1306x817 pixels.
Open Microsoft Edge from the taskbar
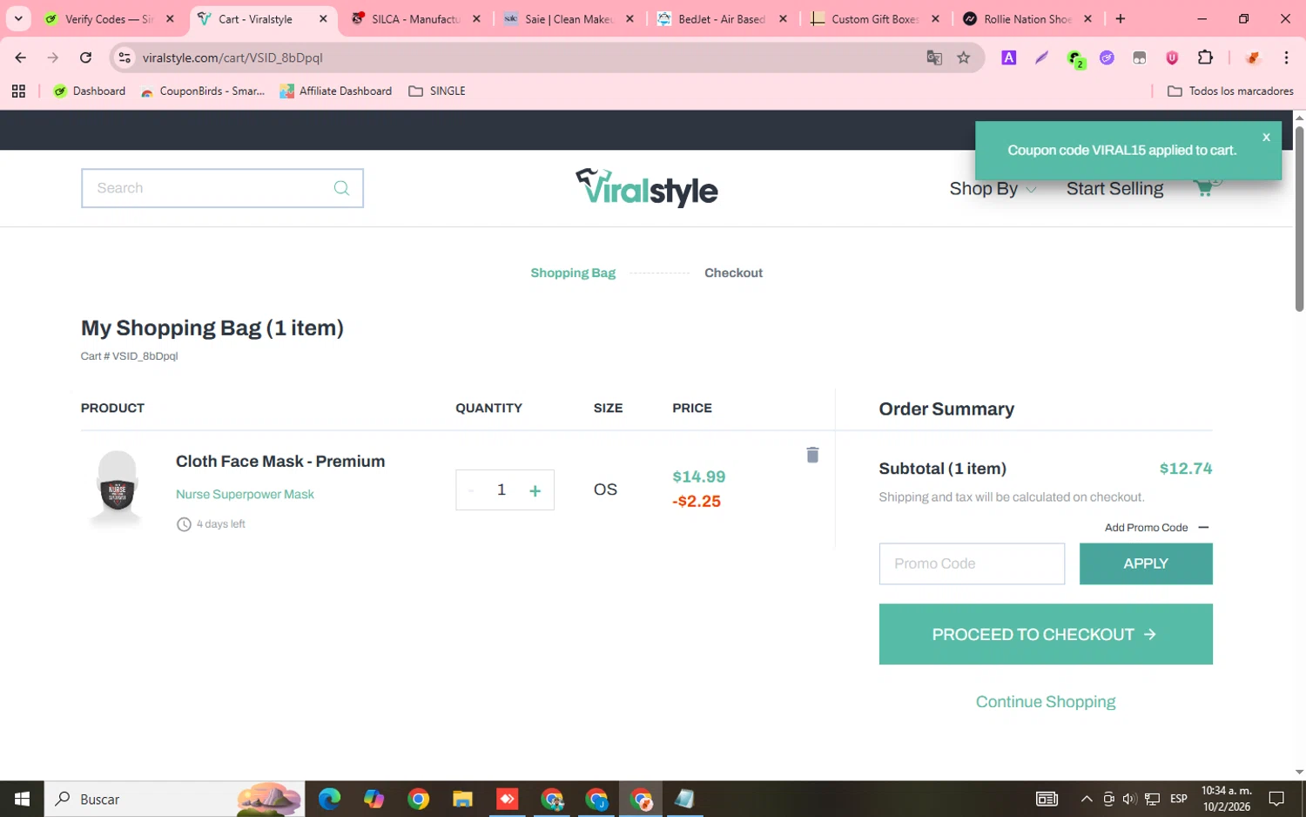pyautogui.click(x=329, y=799)
